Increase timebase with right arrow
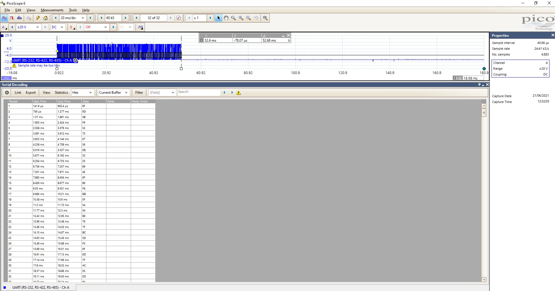This screenshot has width=555, height=291. (90, 18)
